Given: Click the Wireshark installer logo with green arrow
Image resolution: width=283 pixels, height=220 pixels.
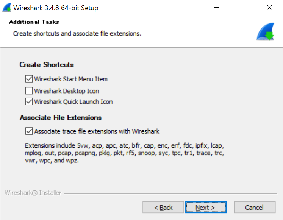Looking at the screenshot, I should [x=265, y=31].
